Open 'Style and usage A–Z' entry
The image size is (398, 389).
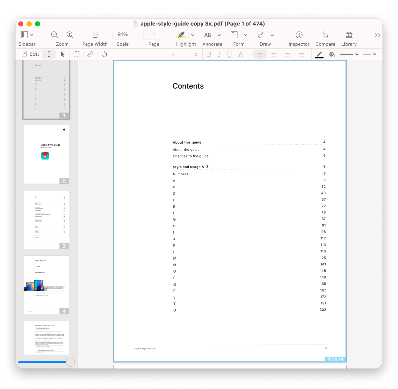tap(191, 167)
